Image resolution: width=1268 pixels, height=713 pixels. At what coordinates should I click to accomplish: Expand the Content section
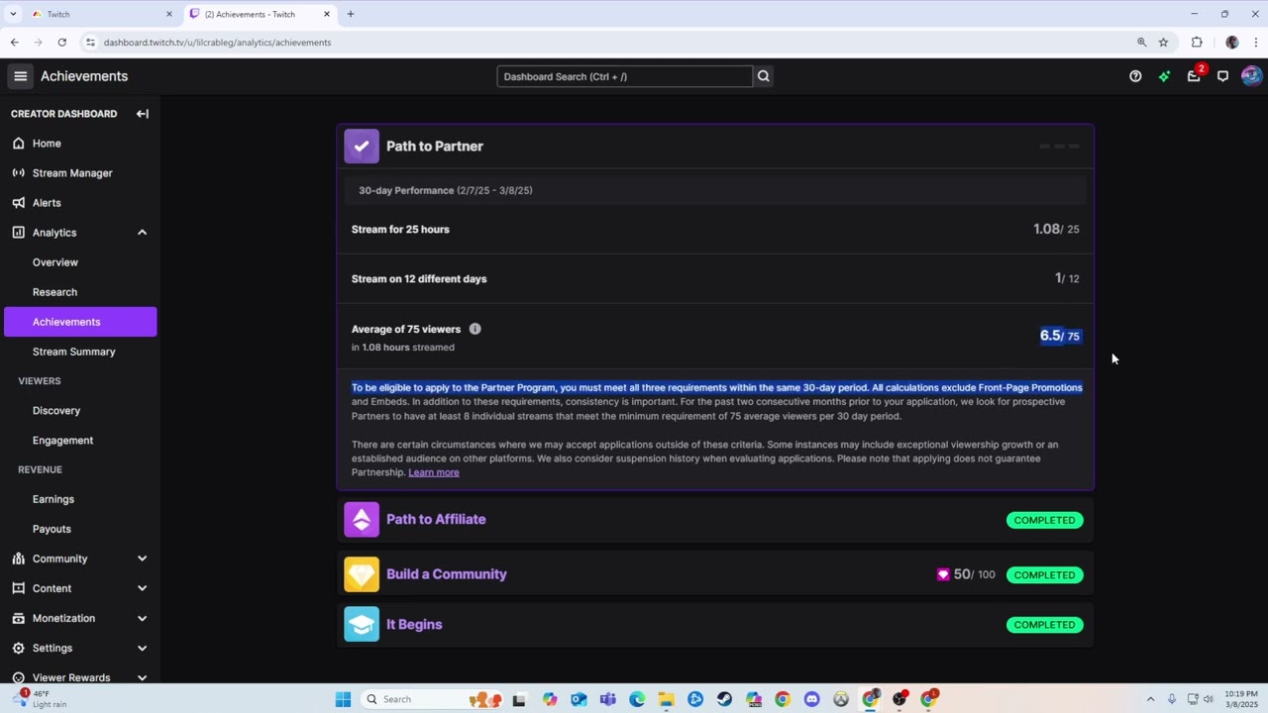pos(142,588)
